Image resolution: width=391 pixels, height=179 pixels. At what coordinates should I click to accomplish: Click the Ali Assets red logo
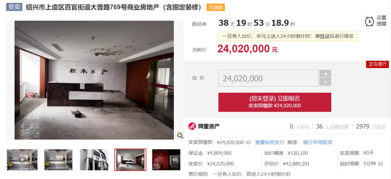coord(192,126)
